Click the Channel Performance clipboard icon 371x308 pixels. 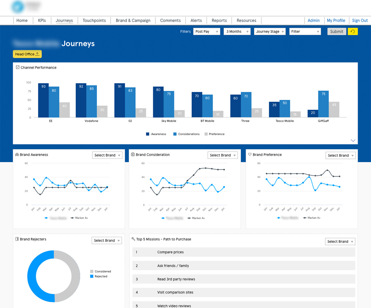pyautogui.click(x=17, y=67)
